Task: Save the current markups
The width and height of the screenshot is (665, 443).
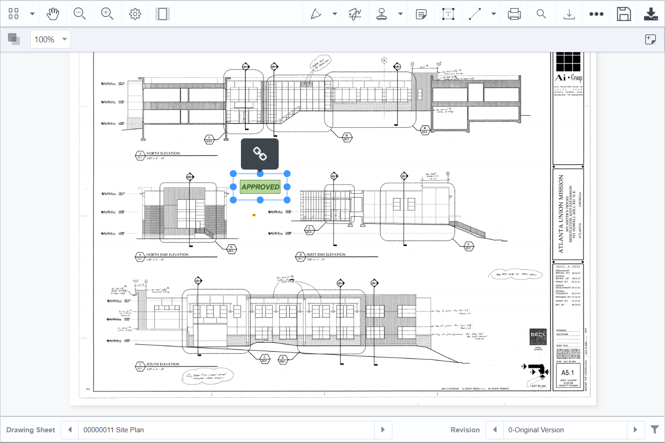Action: tap(624, 14)
